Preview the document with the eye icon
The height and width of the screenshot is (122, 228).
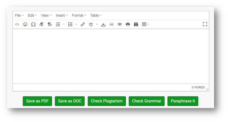[x=120, y=24]
